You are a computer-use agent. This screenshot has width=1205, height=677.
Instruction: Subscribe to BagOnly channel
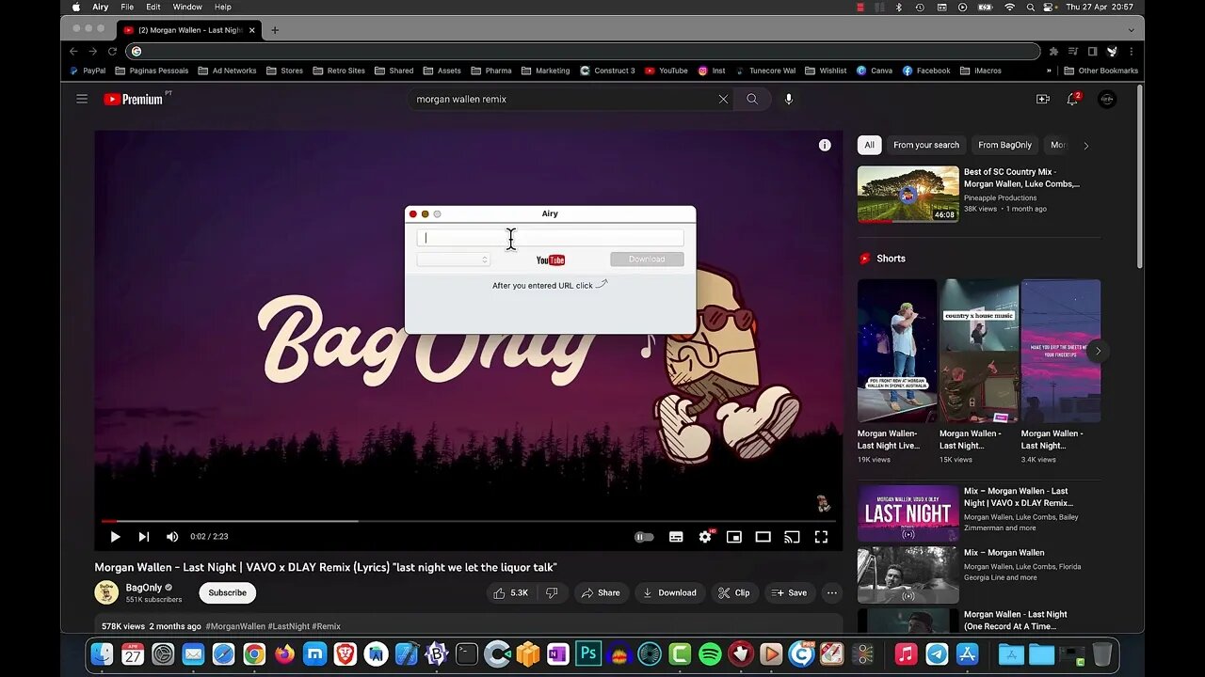pos(227,592)
